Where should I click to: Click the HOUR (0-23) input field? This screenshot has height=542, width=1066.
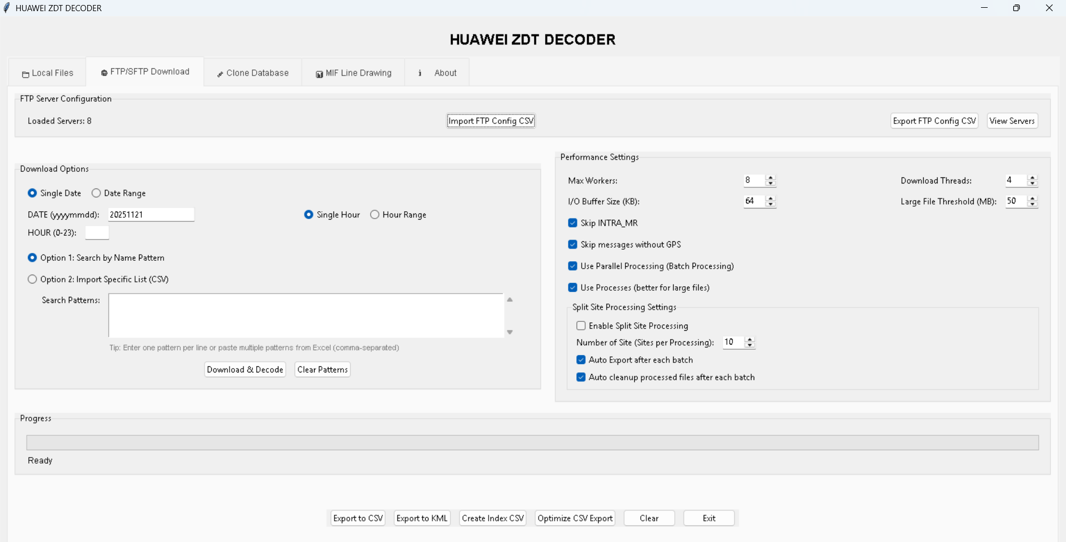coord(97,232)
